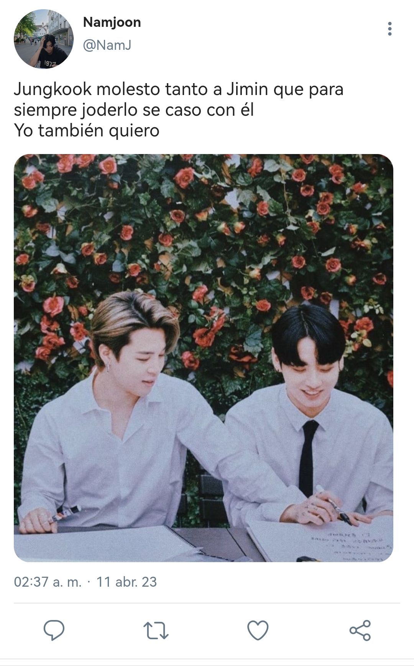The width and height of the screenshot is (414, 666).
Task: Open the Namjoon display name
Action: pos(112,22)
